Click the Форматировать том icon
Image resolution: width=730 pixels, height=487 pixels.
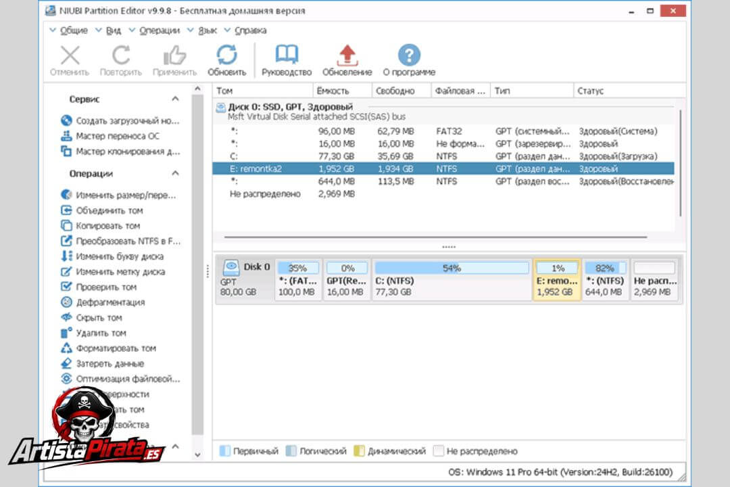pos(66,348)
